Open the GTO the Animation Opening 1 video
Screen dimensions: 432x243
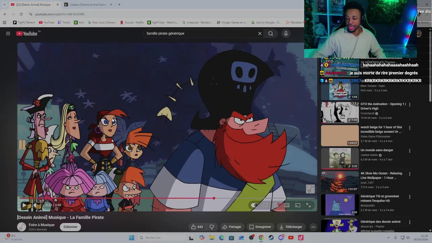tap(383, 106)
